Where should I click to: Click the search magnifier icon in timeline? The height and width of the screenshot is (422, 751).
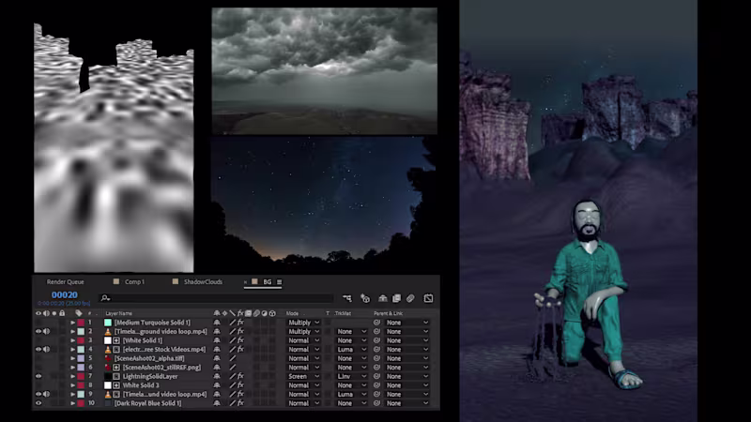coord(105,298)
